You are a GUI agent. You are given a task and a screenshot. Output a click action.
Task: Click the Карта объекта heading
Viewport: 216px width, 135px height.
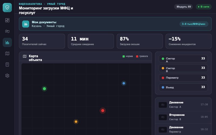coord(35,58)
